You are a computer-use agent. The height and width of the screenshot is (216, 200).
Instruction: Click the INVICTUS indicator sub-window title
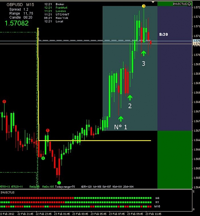coord(8,192)
